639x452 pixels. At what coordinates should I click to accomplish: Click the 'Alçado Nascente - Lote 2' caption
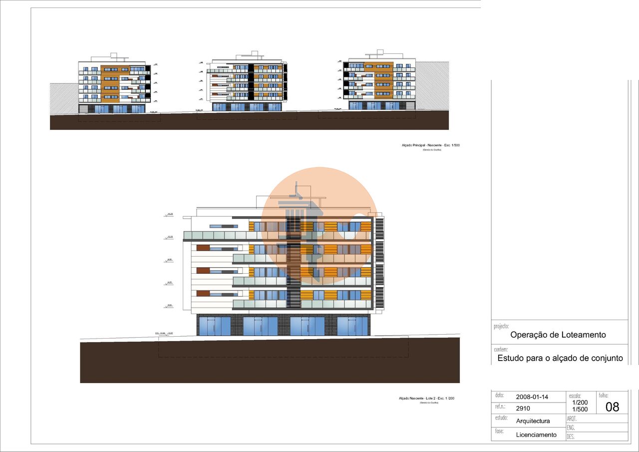tap(426, 398)
